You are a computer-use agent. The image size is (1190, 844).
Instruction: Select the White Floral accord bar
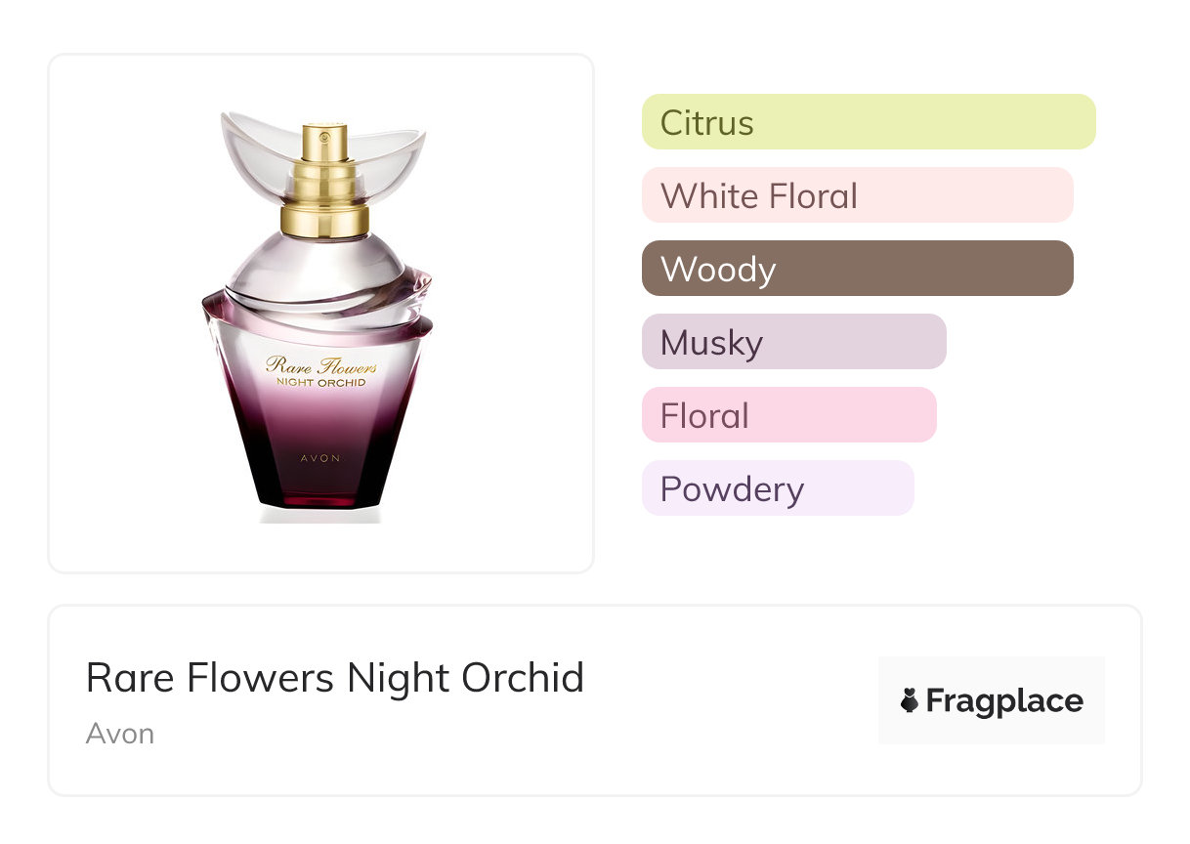(x=857, y=195)
